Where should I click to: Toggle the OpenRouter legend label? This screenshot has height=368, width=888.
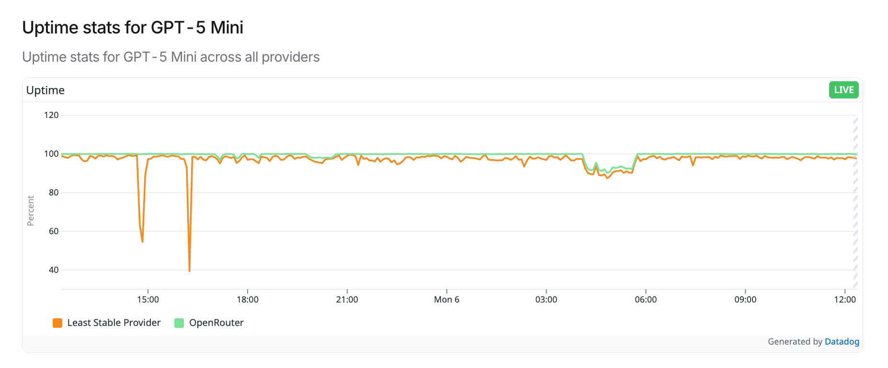pos(216,323)
